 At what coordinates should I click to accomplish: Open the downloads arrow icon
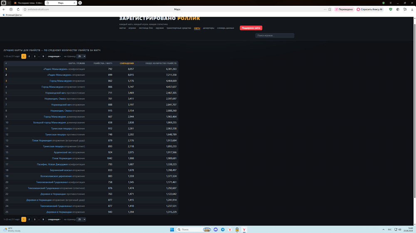412,9
